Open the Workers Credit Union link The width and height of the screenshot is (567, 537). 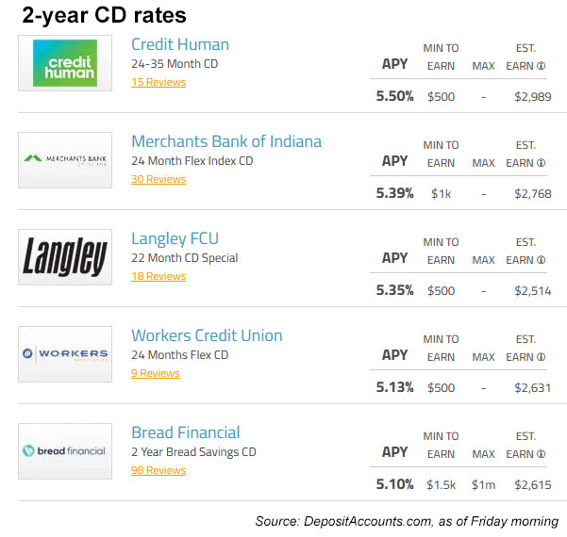tap(206, 335)
